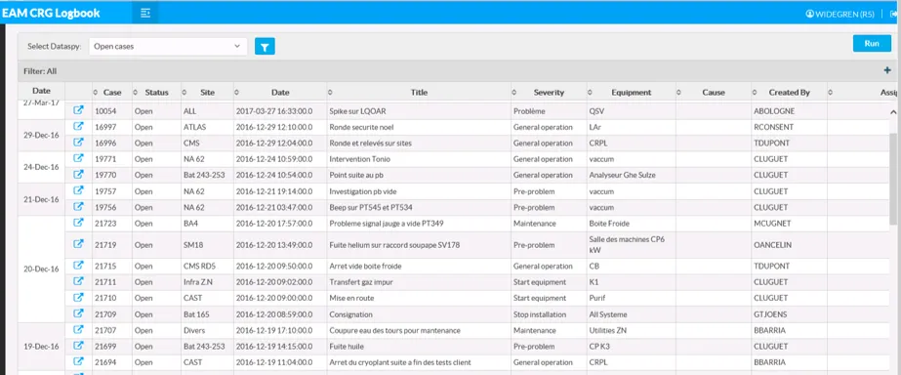
Task: Open case 19771 via its link icon
Action: click(x=79, y=158)
